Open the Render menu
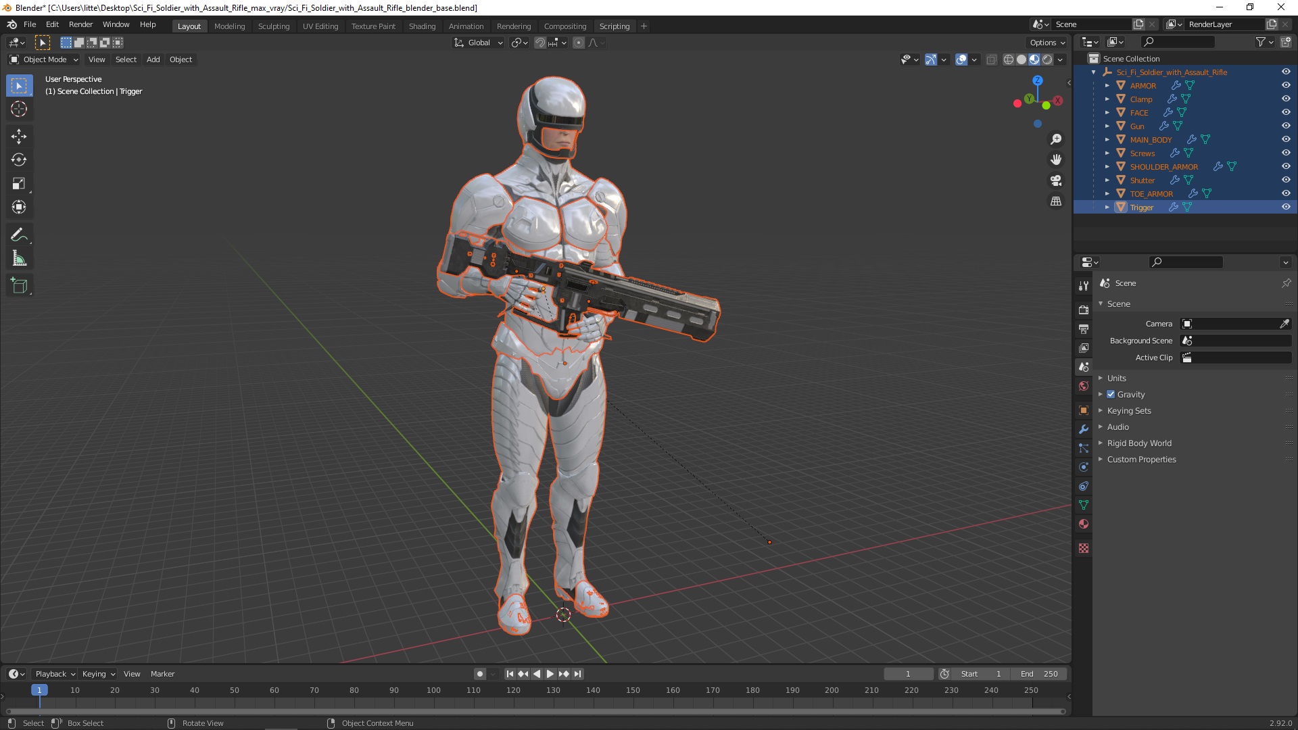Screen dimensions: 1298x730 [80, 24]
